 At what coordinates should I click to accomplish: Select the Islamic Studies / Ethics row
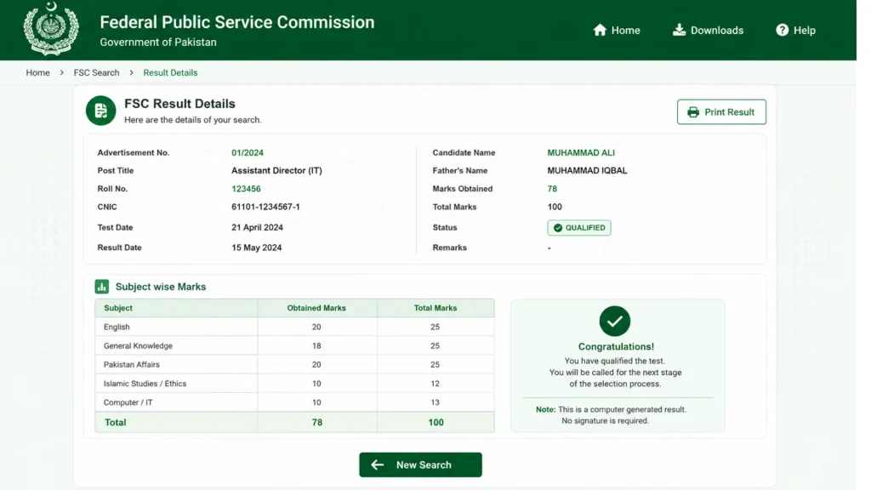[294, 384]
